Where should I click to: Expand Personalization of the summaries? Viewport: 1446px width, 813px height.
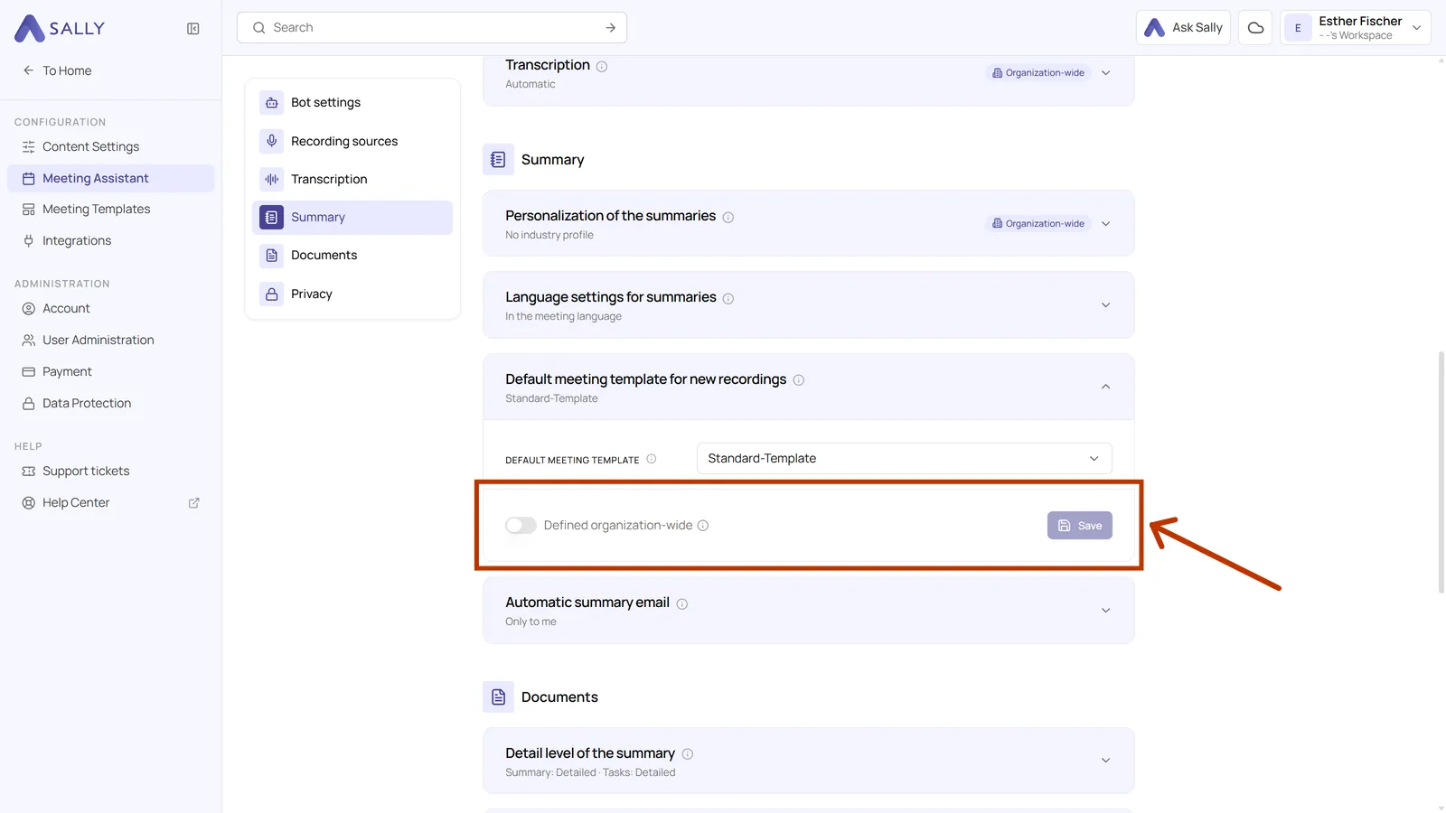pos(1105,224)
